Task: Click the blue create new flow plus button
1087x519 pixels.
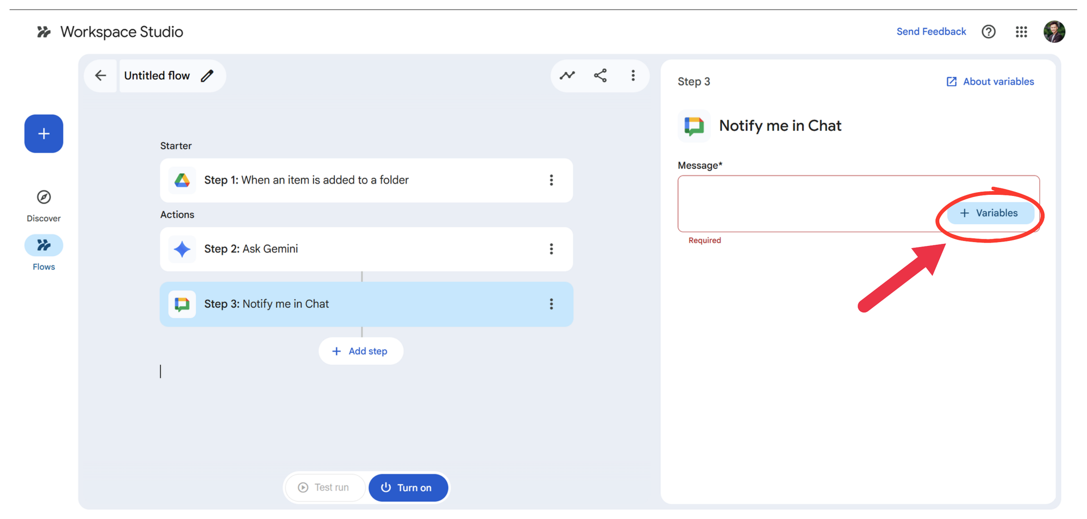Action: [44, 134]
